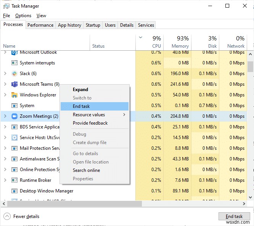Click the vertical scrollbar thumb
Viewport: 254px width, 226px height.
[250, 67]
